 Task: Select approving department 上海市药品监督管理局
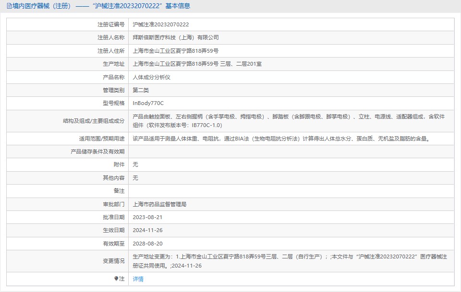tap(159, 204)
